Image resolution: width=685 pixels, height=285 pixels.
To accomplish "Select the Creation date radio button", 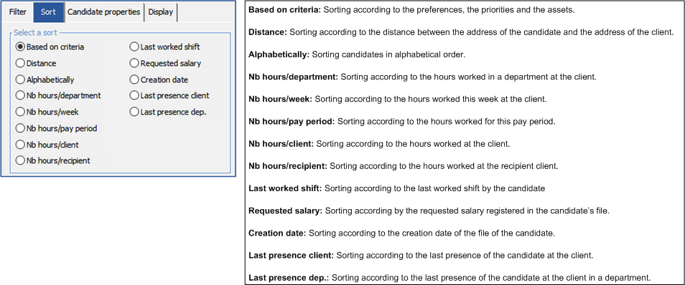I will 159,79.
